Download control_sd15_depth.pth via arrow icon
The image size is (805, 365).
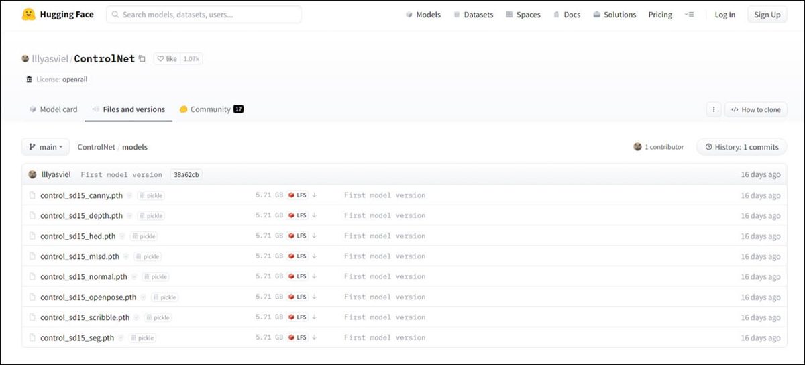coord(314,215)
